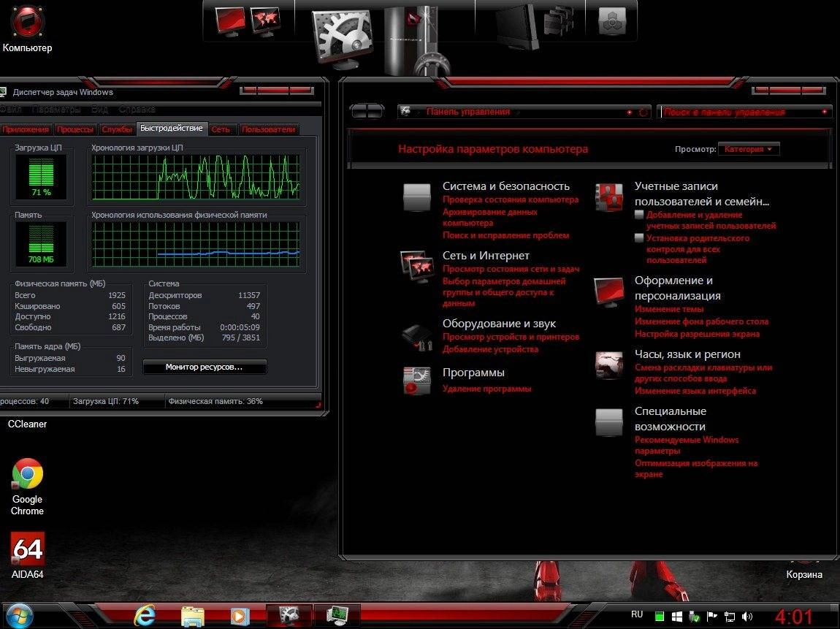Click the back and forward navigation buttons in Control Panel
The width and height of the screenshot is (840, 629).
click(x=367, y=112)
